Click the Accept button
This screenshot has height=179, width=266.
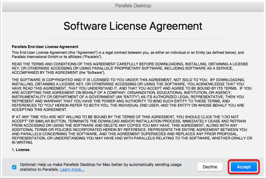click(244, 167)
